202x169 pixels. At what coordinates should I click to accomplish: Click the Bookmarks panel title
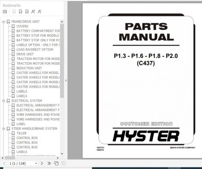click(11, 5)
